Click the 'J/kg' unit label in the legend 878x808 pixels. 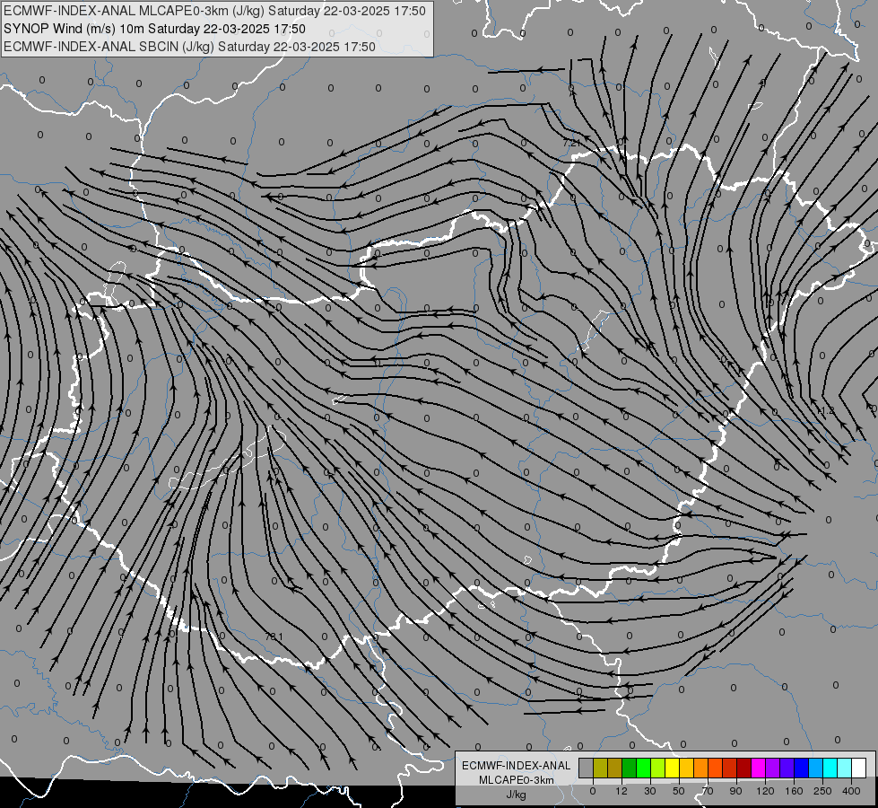tap(516, 795)
